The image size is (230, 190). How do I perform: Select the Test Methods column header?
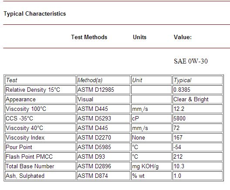(x=89, y=37)
